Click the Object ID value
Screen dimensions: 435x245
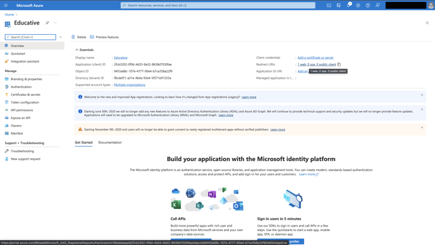[x=143, y=71]
